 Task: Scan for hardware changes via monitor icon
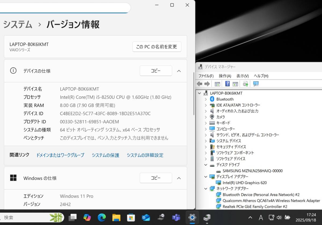(x=256, y=84)
